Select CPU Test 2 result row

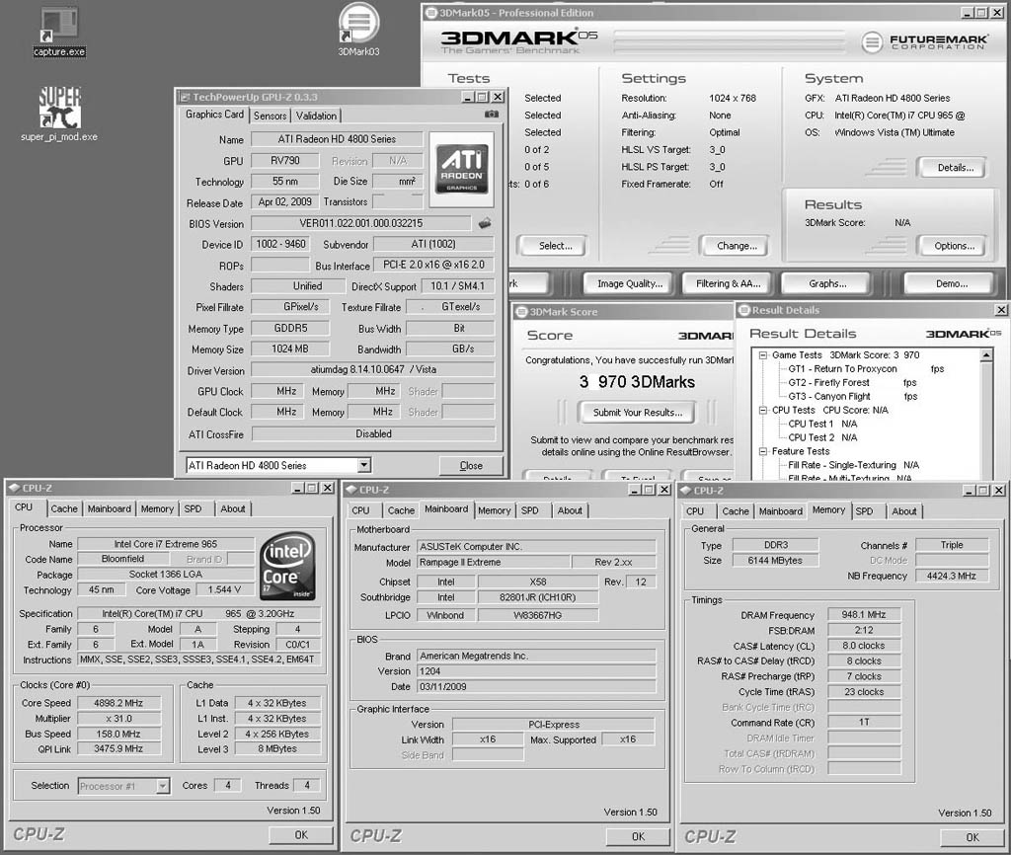822,437
